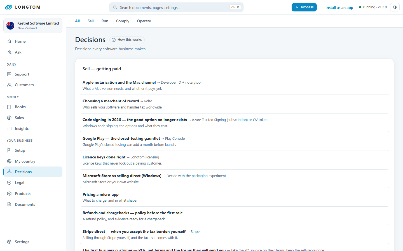Screen dimensions: 403x251
Task: Open Stripe direct tax burden decision
Action: tap(235, 235)
